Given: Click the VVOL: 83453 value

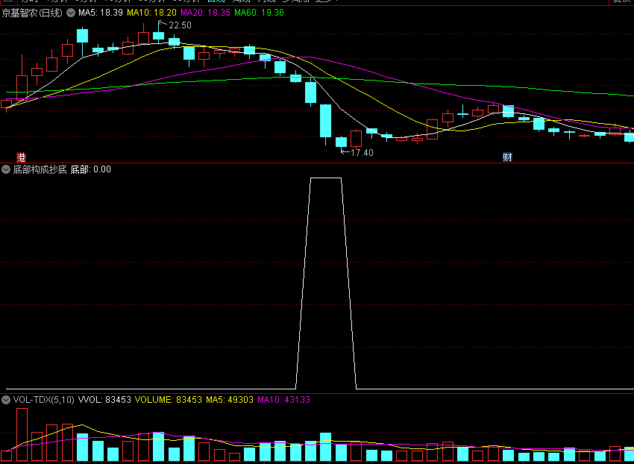Looking at the screenshot, I should point(104,400).
